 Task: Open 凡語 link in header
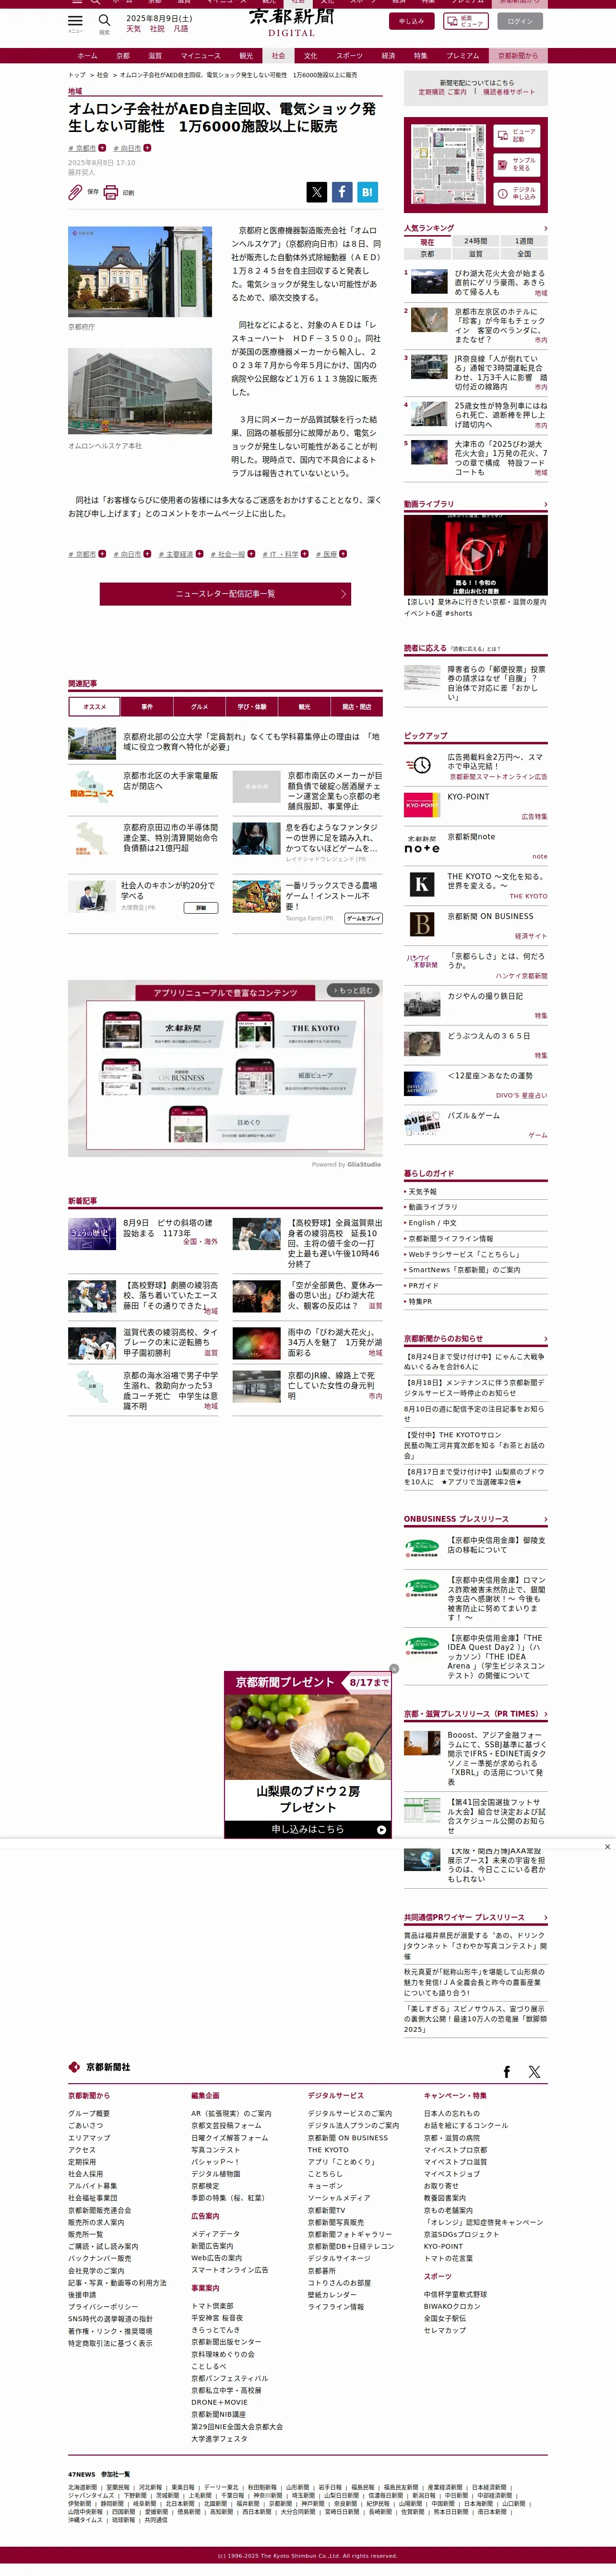181,28
